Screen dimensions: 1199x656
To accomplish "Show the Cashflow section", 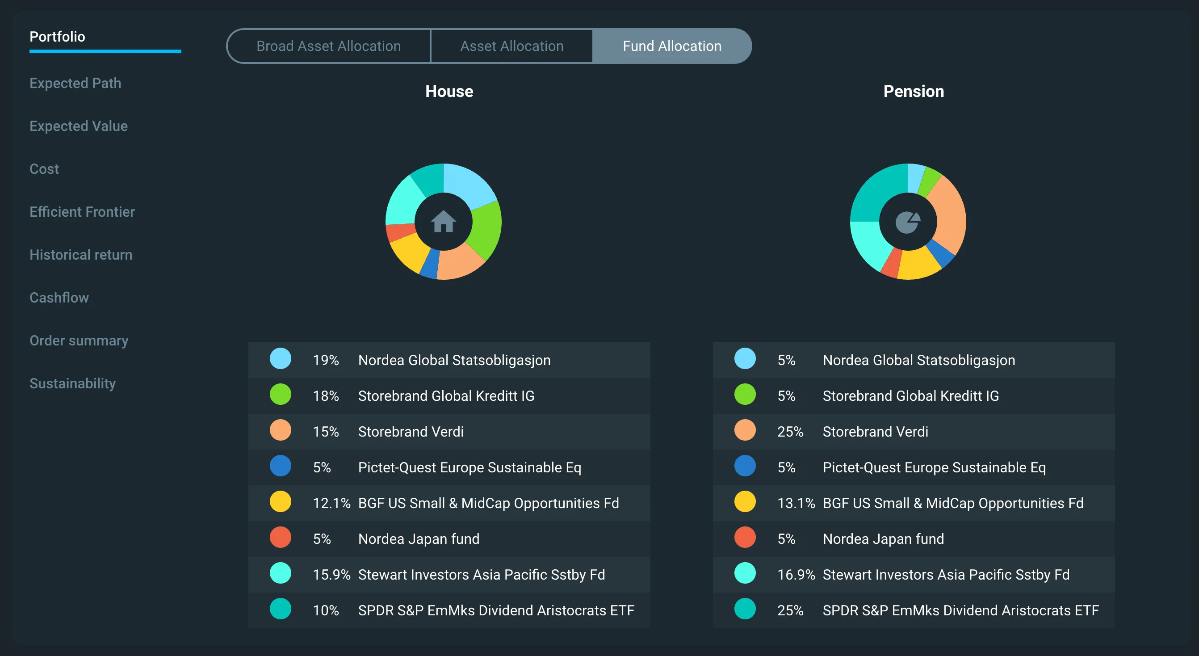I will [x=59, y=298].
